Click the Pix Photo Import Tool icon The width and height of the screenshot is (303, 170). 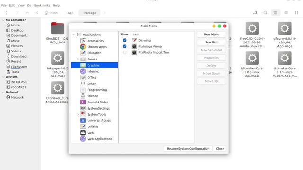tap(134, 52)
